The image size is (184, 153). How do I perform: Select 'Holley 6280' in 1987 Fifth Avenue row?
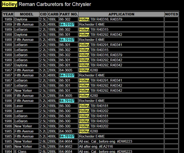[88, 70]
